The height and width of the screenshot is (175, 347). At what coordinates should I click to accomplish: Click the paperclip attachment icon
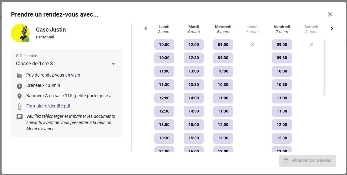(x=19, y=106)
